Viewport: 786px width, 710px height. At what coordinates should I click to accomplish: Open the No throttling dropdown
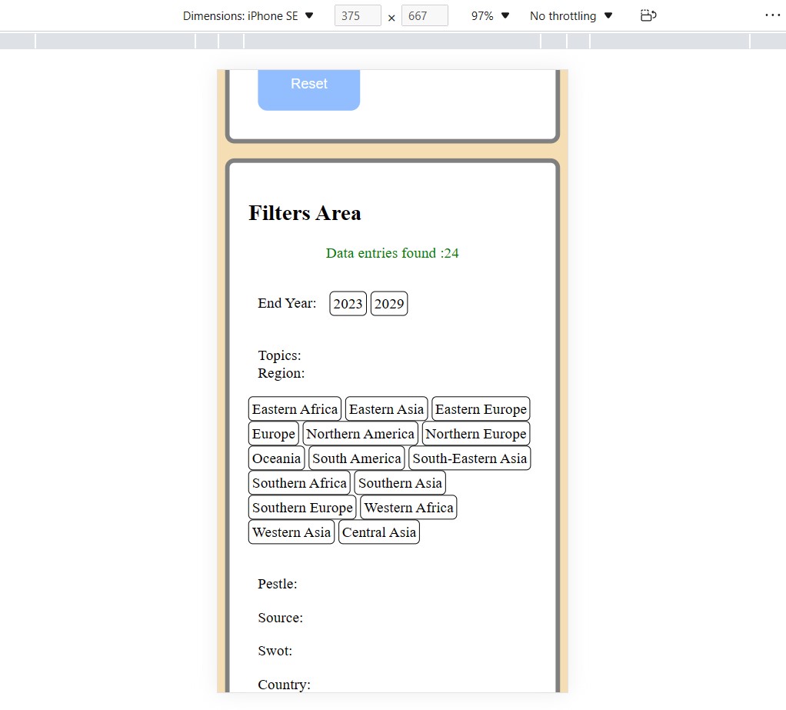click(571, 16)
